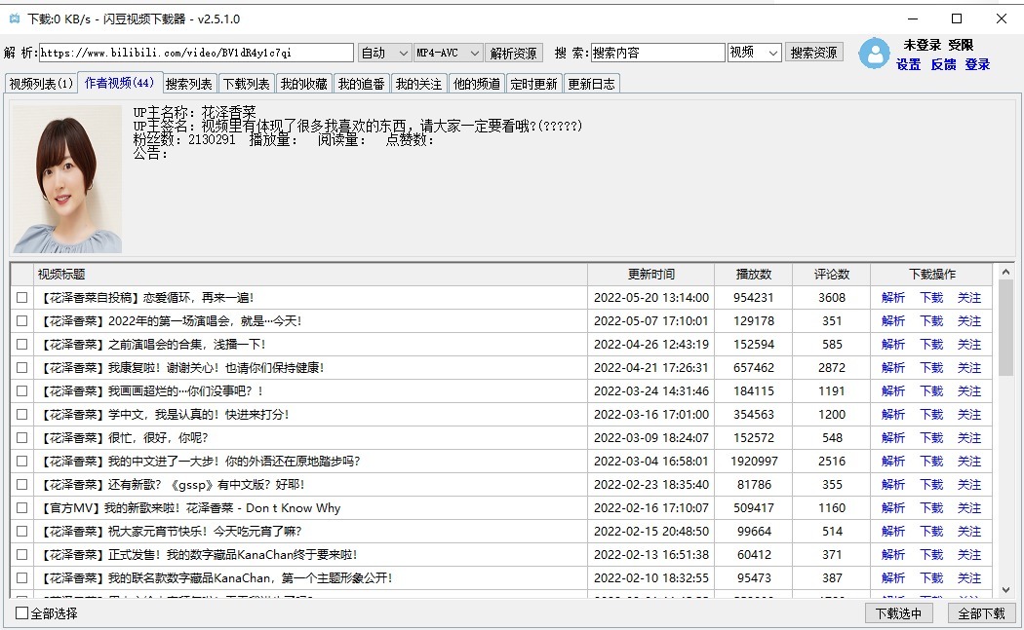1024x630 pixels.
Task: Check the 官方MV Don t Know Why row
Action: pyautogui.click(x=22, y=508)
